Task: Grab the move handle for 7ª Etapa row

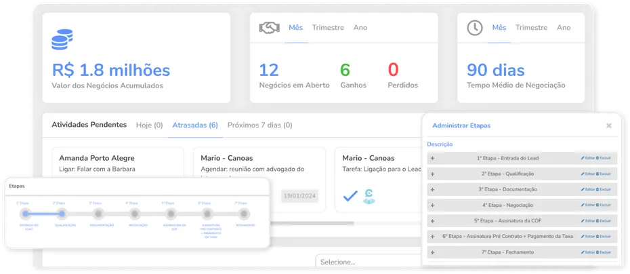Action: click(x=432, y=252)
